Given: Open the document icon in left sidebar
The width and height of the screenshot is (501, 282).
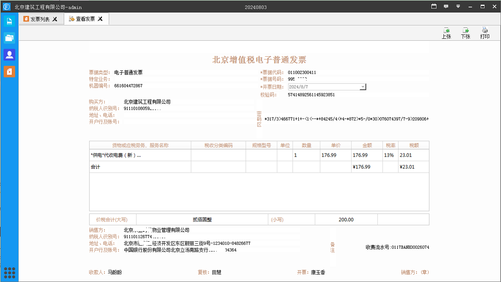Looking at the screenshot, I should [9, 21].
